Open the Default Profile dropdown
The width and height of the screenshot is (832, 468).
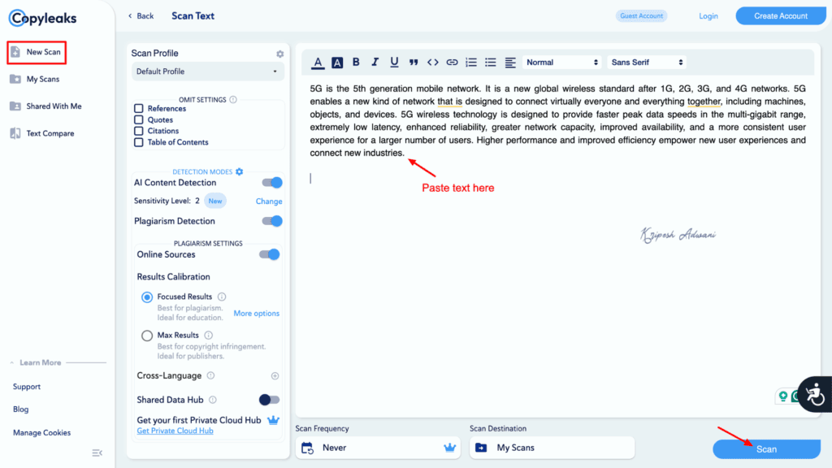tap(207, 71)
